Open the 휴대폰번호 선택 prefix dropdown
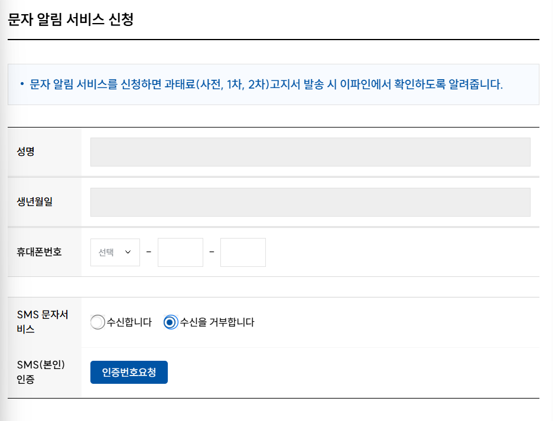 [x=115, y=252]
